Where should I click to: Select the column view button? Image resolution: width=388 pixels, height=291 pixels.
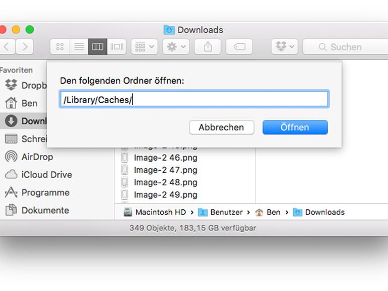pos(98,47)
